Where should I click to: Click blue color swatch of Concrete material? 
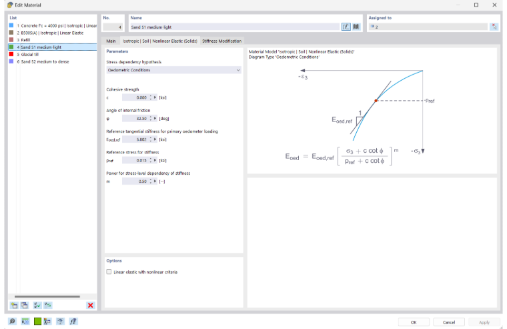[11, 25]
